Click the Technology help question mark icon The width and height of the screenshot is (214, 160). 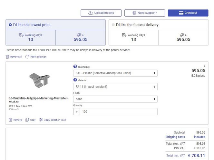point(75,67)
